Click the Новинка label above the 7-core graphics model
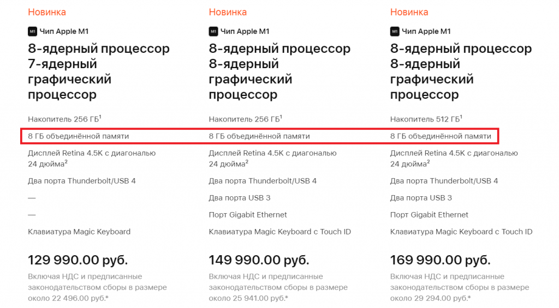This screenshot has width=559, height=308. pos(47,12)
